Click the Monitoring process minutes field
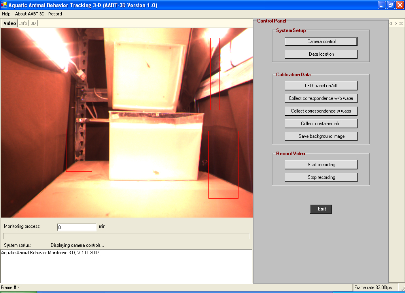The width and height of the screenshot is (405, 293). (76, 227)
